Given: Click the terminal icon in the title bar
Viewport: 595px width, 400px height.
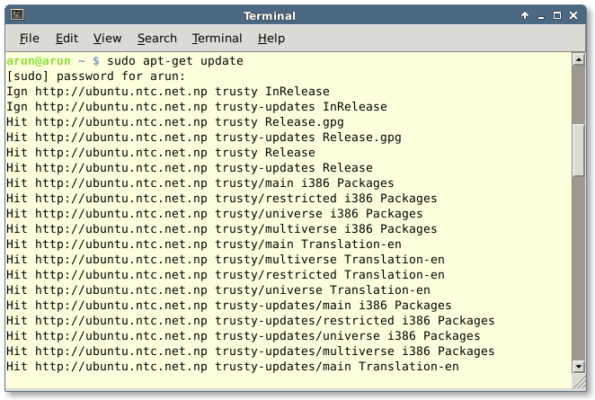Looking at the screenshot, I should pos(16,15).
